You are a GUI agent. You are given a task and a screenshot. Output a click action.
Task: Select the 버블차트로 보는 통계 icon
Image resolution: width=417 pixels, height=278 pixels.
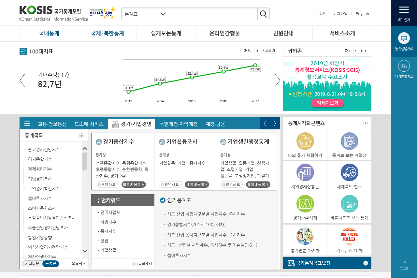349,204
